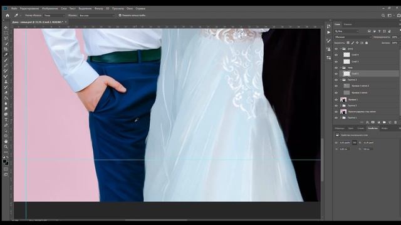The height and width of the screenshot is (225, 401).
Task: Open the tool preset picker arrow
Action: 21,16
